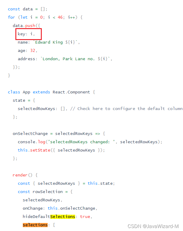Click the age value 32

click(x=33, y=50)
